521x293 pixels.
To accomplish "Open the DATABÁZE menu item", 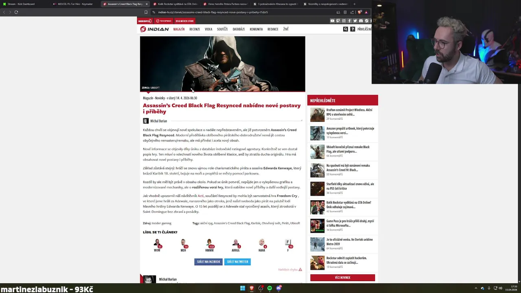I will pos(239,29).
